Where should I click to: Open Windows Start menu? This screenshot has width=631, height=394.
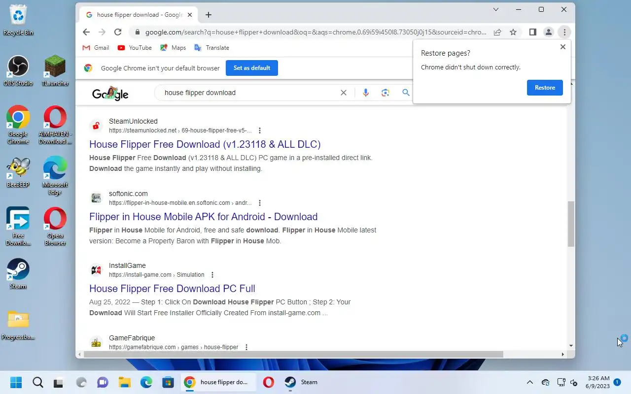pos(16,382)
